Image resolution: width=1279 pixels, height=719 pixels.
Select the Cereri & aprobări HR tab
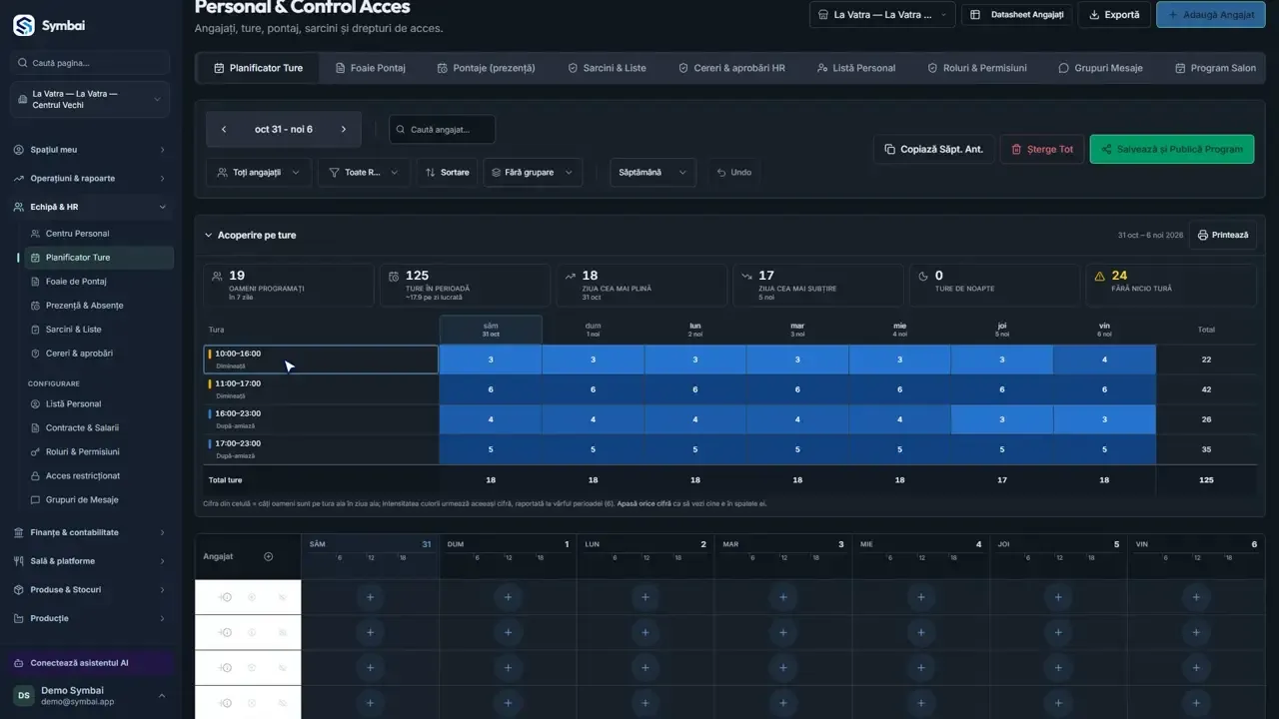click(x=731, y=68)
